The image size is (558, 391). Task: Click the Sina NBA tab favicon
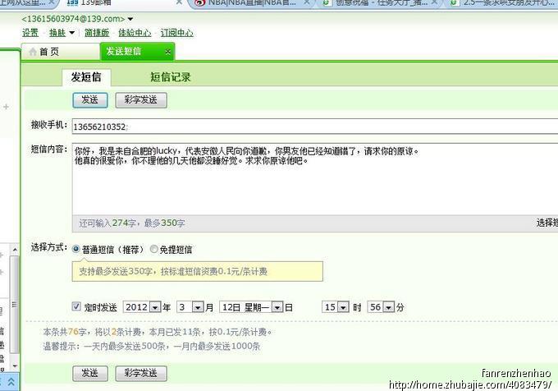199,2
